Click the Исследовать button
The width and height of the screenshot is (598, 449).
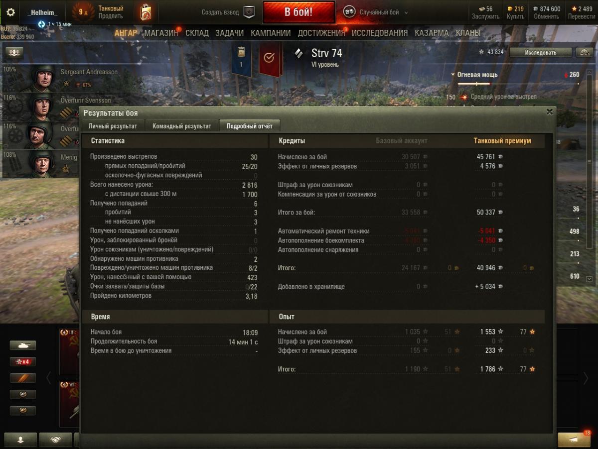(540, 52)
